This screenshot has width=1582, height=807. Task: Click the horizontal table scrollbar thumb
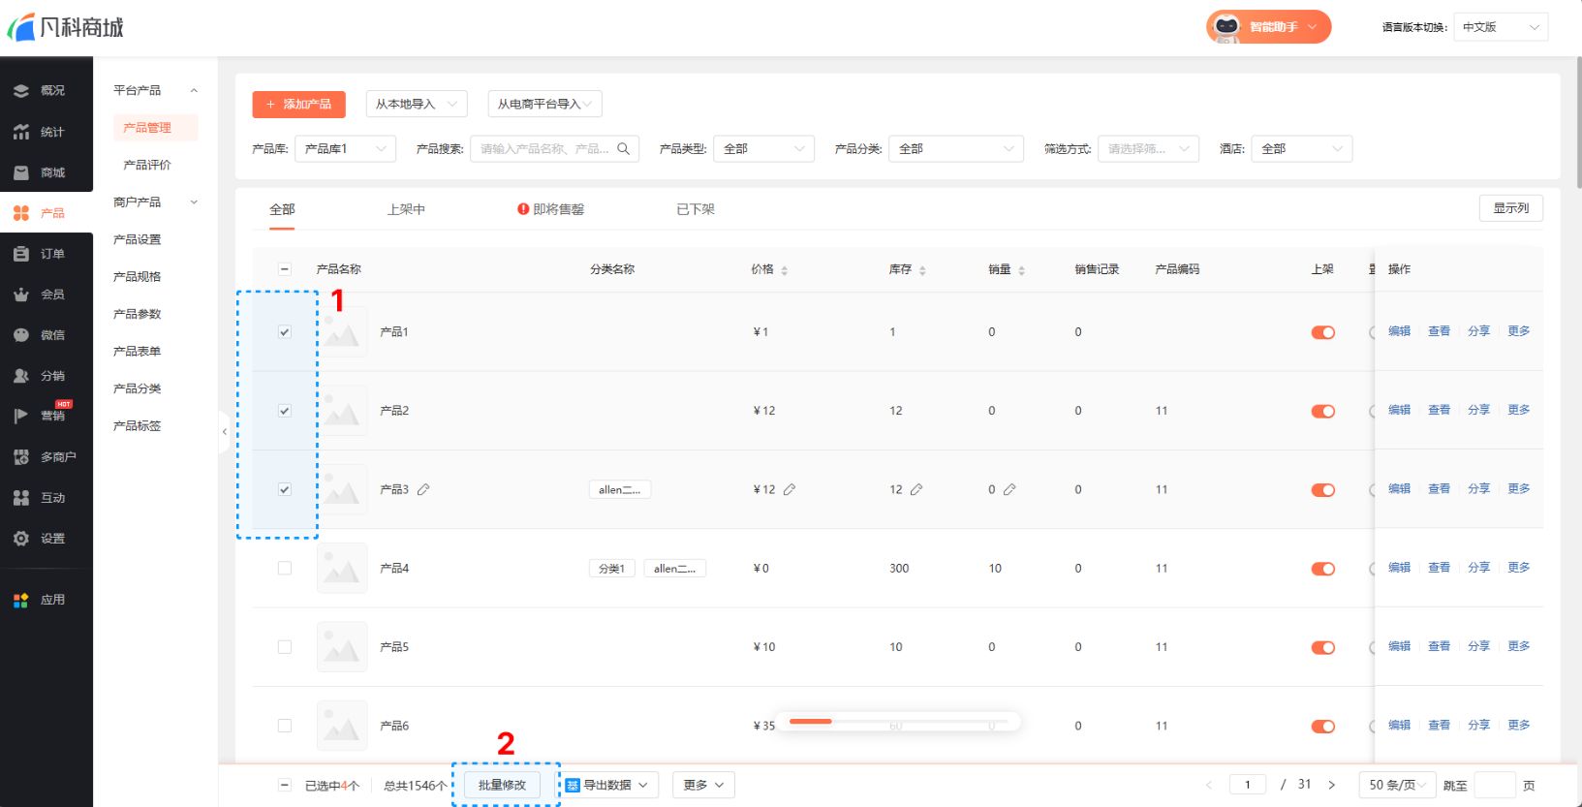[x=811, y=721]
